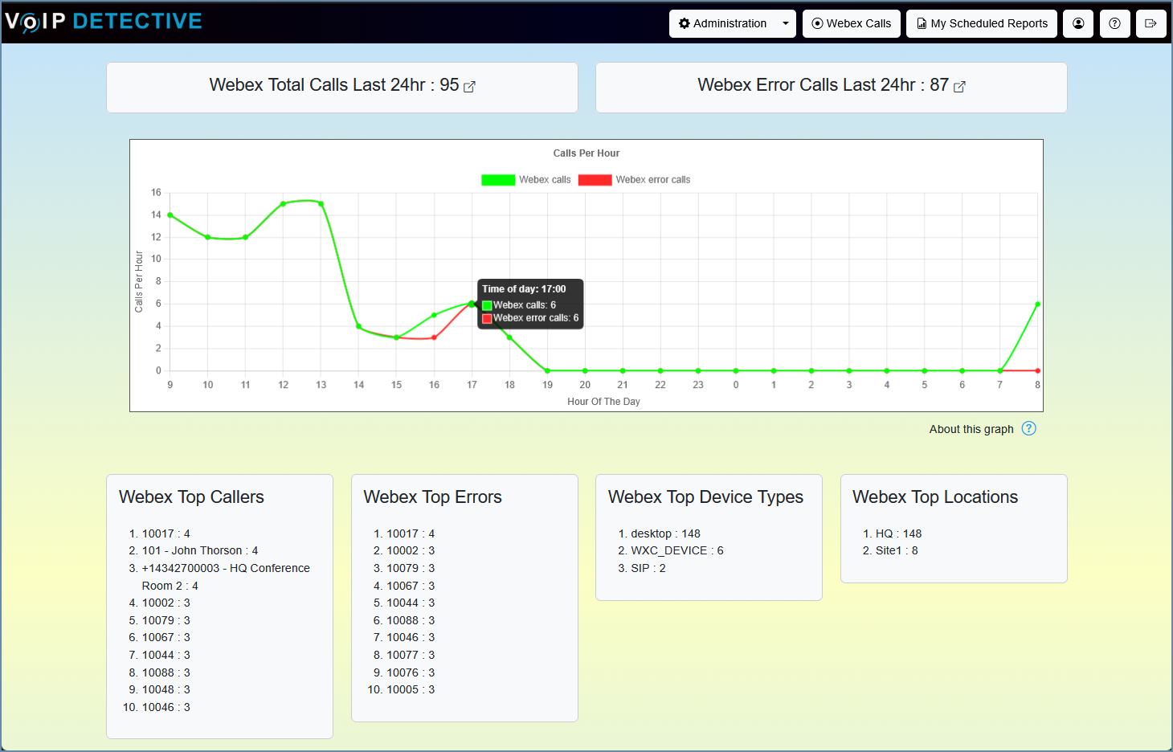Select 'HQ : 148' location

click(898, 533)
